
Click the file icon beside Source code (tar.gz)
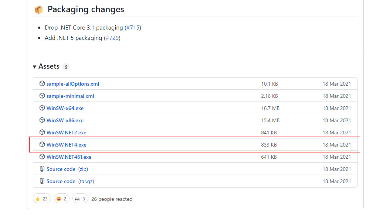(42, 181)
